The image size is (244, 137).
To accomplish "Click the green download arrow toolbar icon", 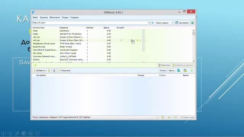I will point(49,70).
